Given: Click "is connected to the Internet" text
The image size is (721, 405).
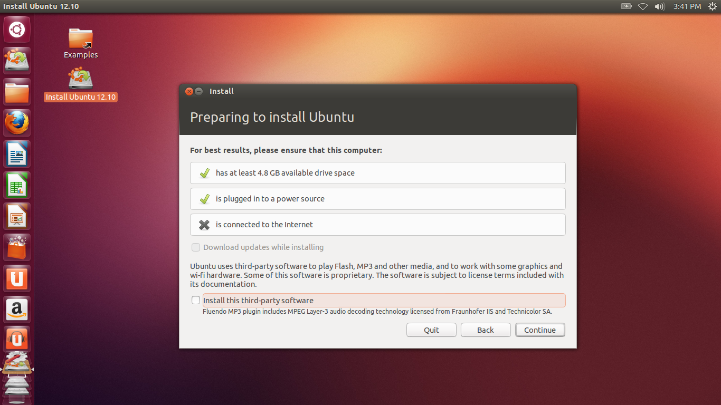Looking at the screenshot, I should point(264,225).
